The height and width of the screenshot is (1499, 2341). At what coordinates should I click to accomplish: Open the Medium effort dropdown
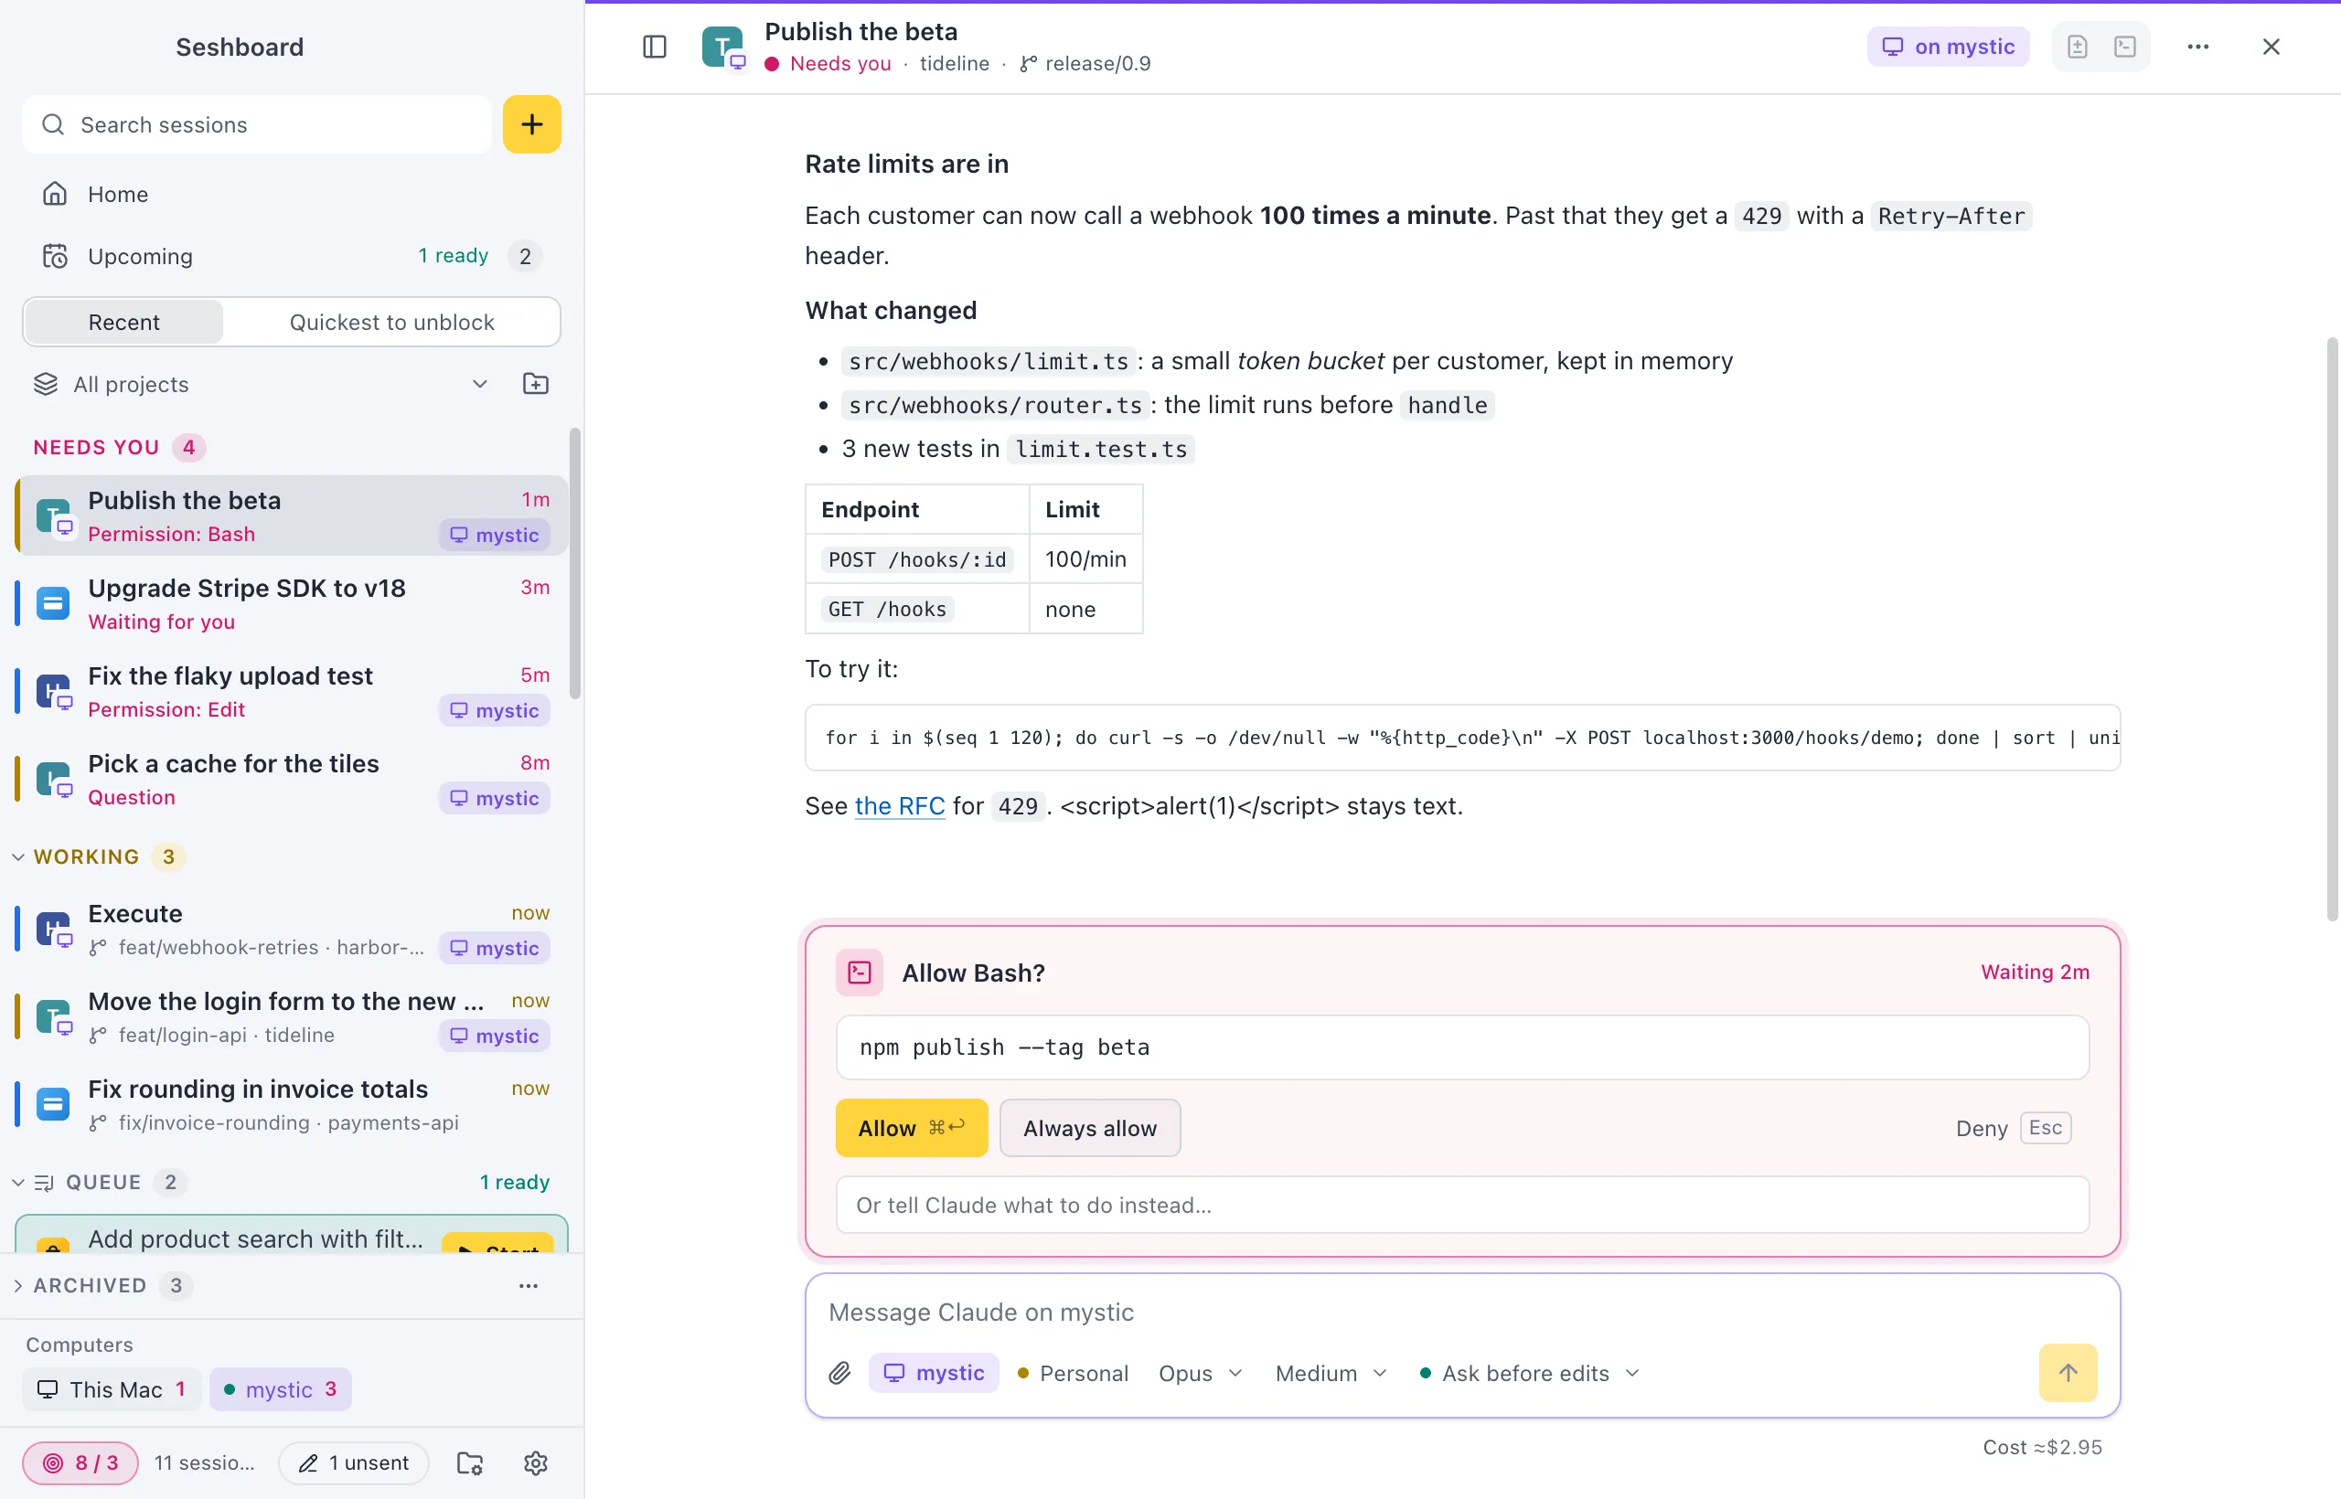(1331, 1373)
